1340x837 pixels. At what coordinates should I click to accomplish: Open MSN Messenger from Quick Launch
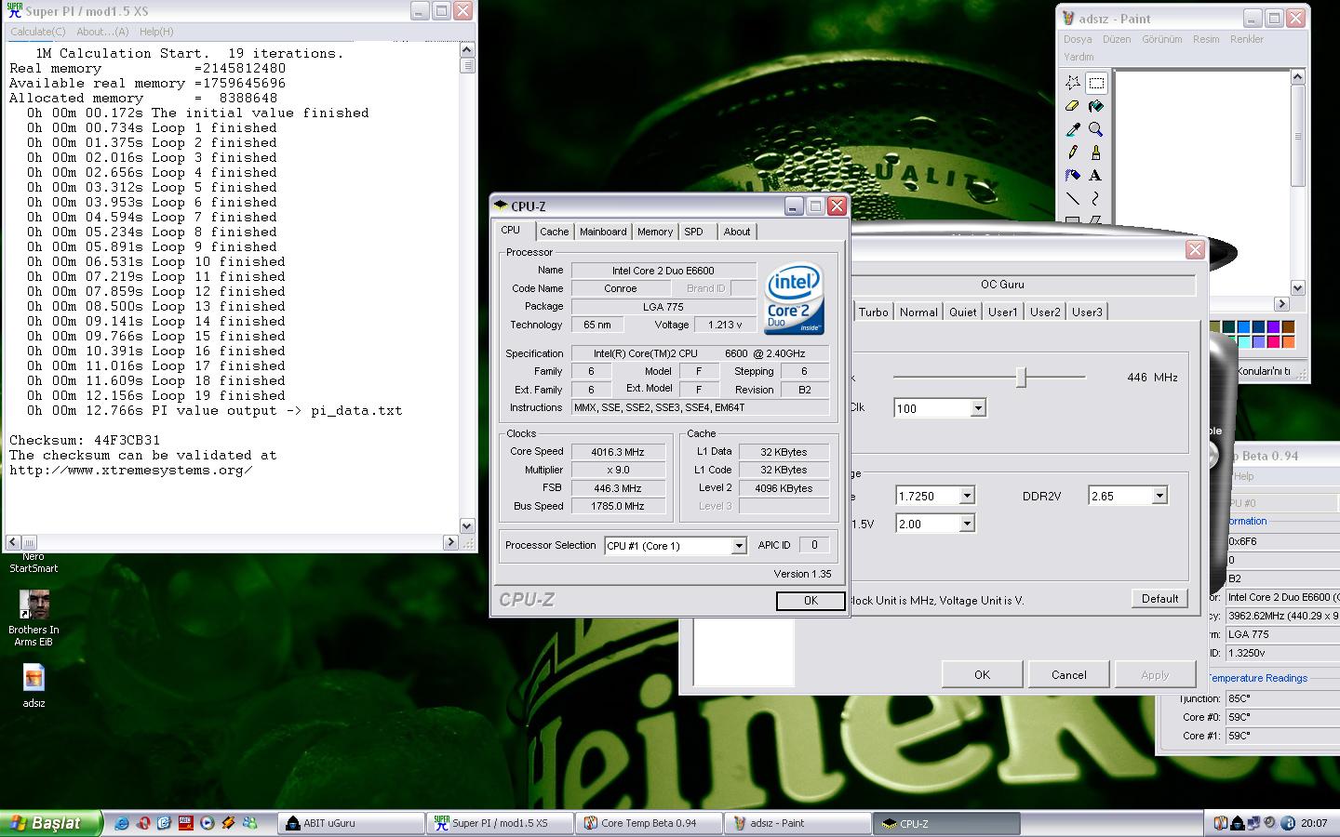tap(249, 823)
